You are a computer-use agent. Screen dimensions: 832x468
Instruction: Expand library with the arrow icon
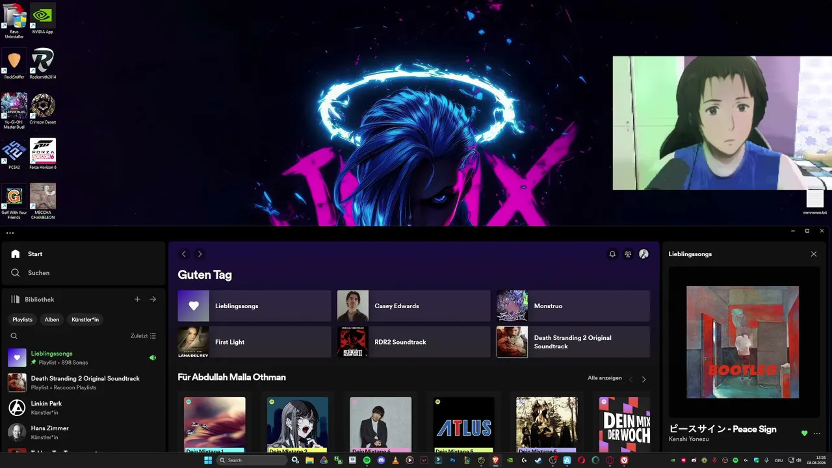click(x=153, y=300)
